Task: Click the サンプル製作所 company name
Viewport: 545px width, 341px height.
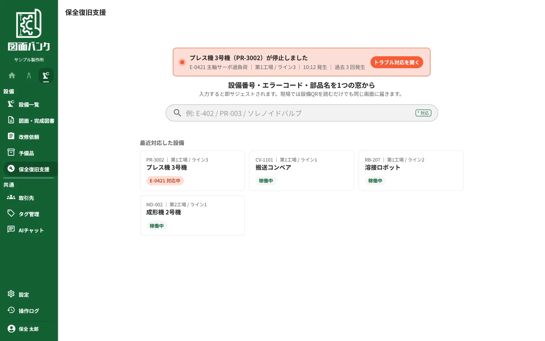Action: click(x=29, y=60)
